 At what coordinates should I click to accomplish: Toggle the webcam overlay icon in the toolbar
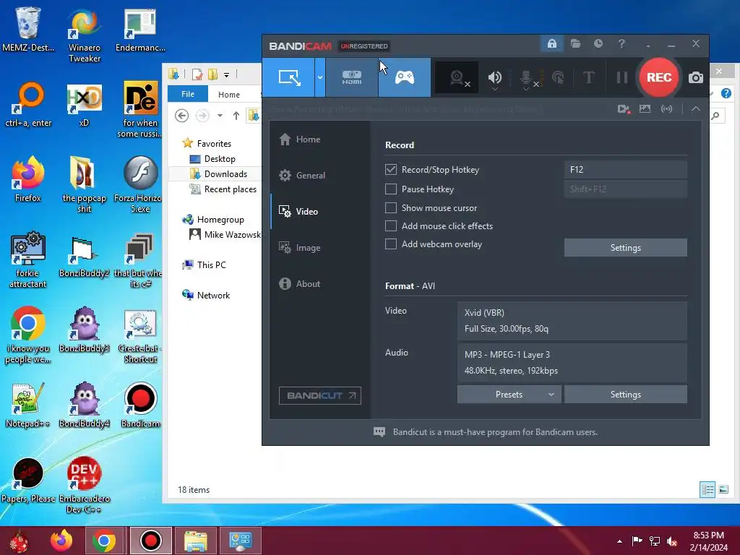458,78
